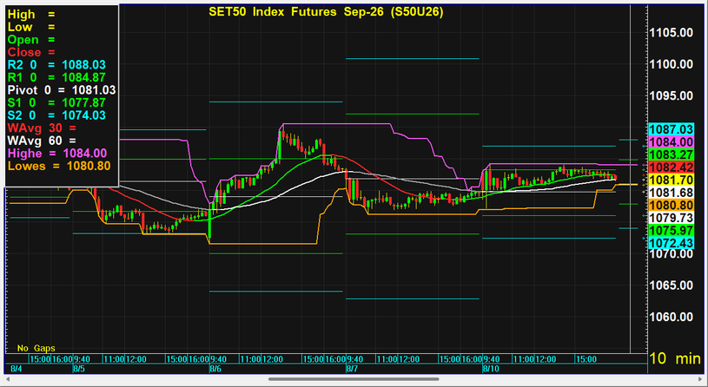The height and width of the screenshot is (387, 708).
Task: Click the Close = row in the legend
Action: point(31,52)
